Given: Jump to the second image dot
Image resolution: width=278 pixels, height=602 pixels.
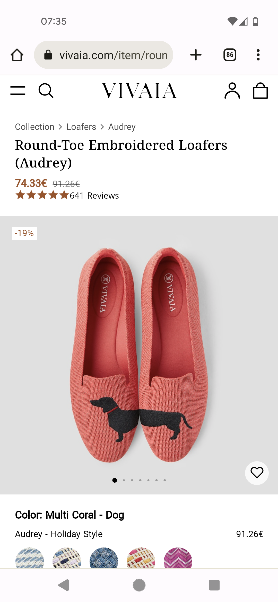Looking at the screenshot, I should click(x=124, y=480).
